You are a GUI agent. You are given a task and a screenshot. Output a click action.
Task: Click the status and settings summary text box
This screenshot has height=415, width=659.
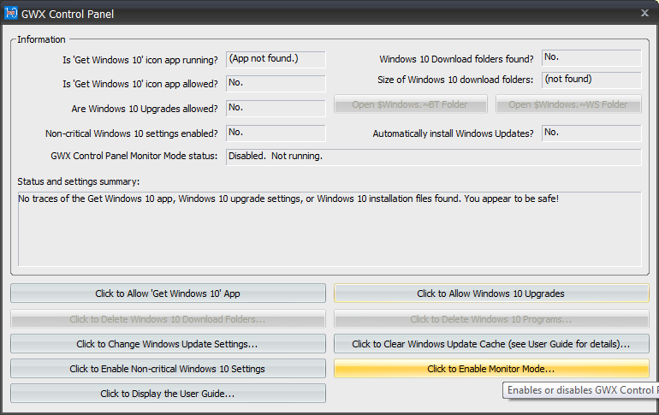tap(329, 229)
